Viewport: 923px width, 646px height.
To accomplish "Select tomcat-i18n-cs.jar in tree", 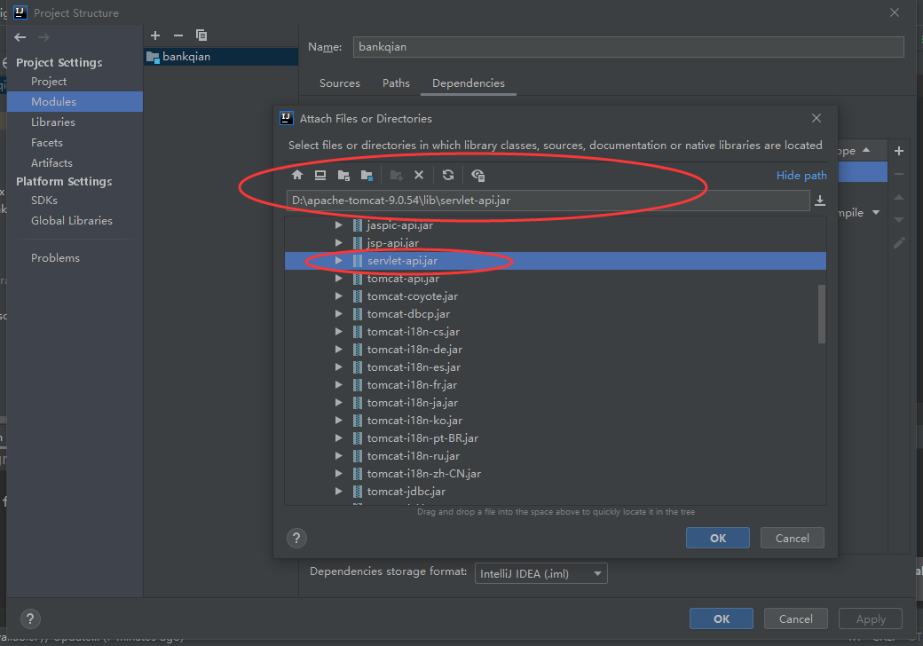I will [x=414, y=332].
